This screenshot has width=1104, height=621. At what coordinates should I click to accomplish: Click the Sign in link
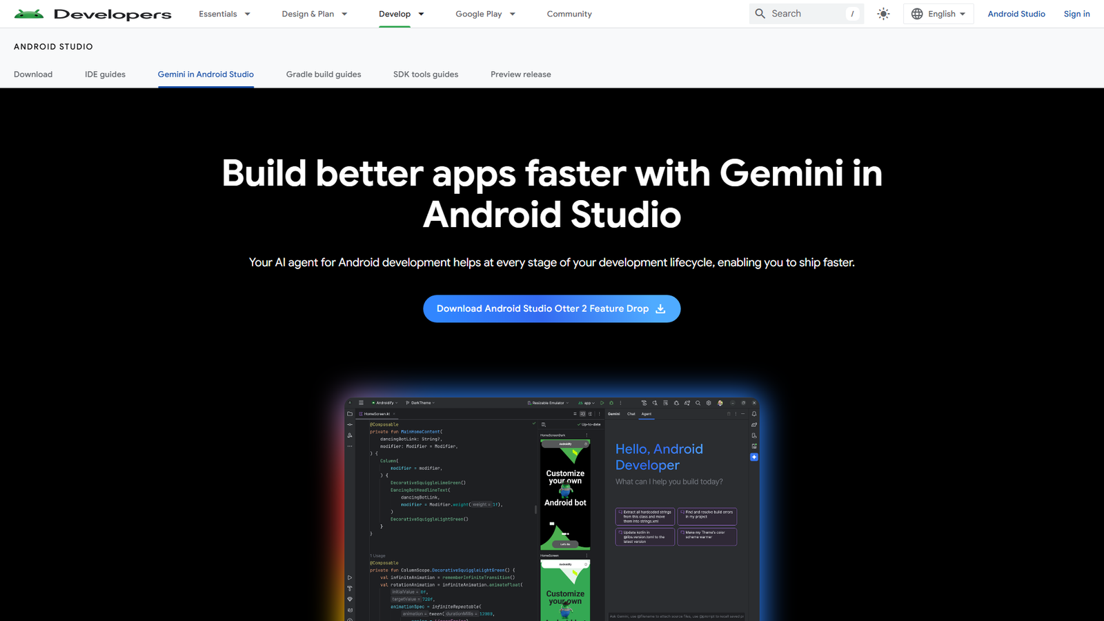[x=1076, y=13]
